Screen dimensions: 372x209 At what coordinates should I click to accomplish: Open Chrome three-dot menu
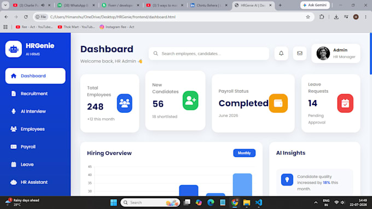365,17
